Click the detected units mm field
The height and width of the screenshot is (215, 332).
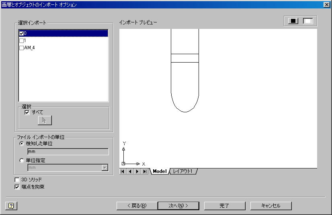pyautogui.click(x=68, y=152)
